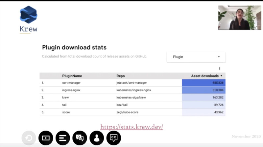Click the kubernetes/ingress-nginx repo cell
Viewport: 263px width, 147px height.
pyautogui.click(x=134, y=90)
